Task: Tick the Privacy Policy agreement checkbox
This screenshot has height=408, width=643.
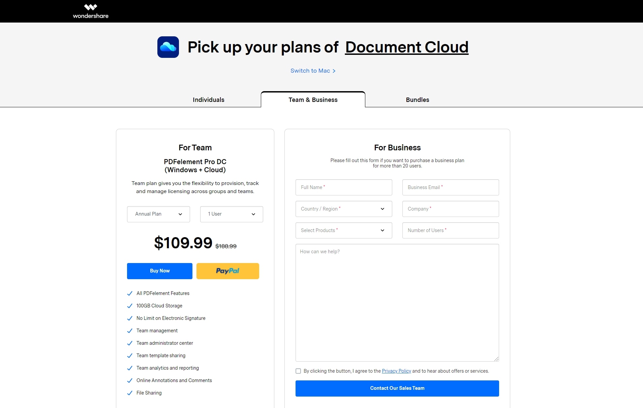Action: coord(298,371)
